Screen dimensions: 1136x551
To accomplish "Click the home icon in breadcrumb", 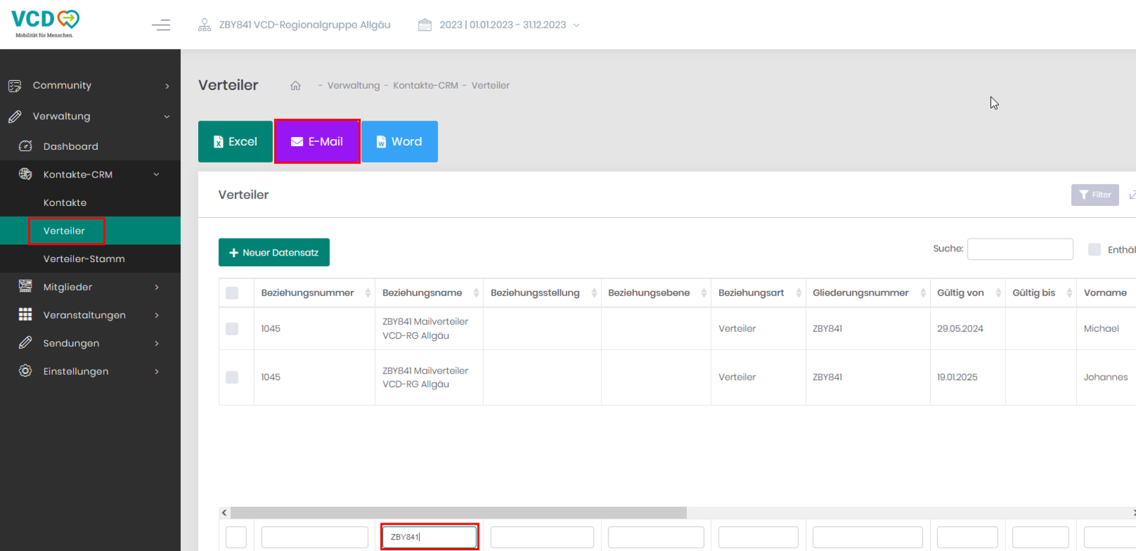I will pos(295,85).
